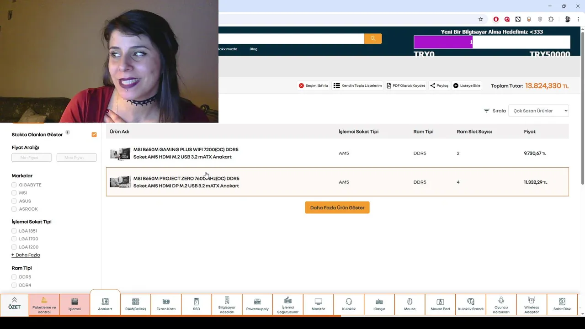Reset selection with Seçimi Sıfırla

point(314,85)
